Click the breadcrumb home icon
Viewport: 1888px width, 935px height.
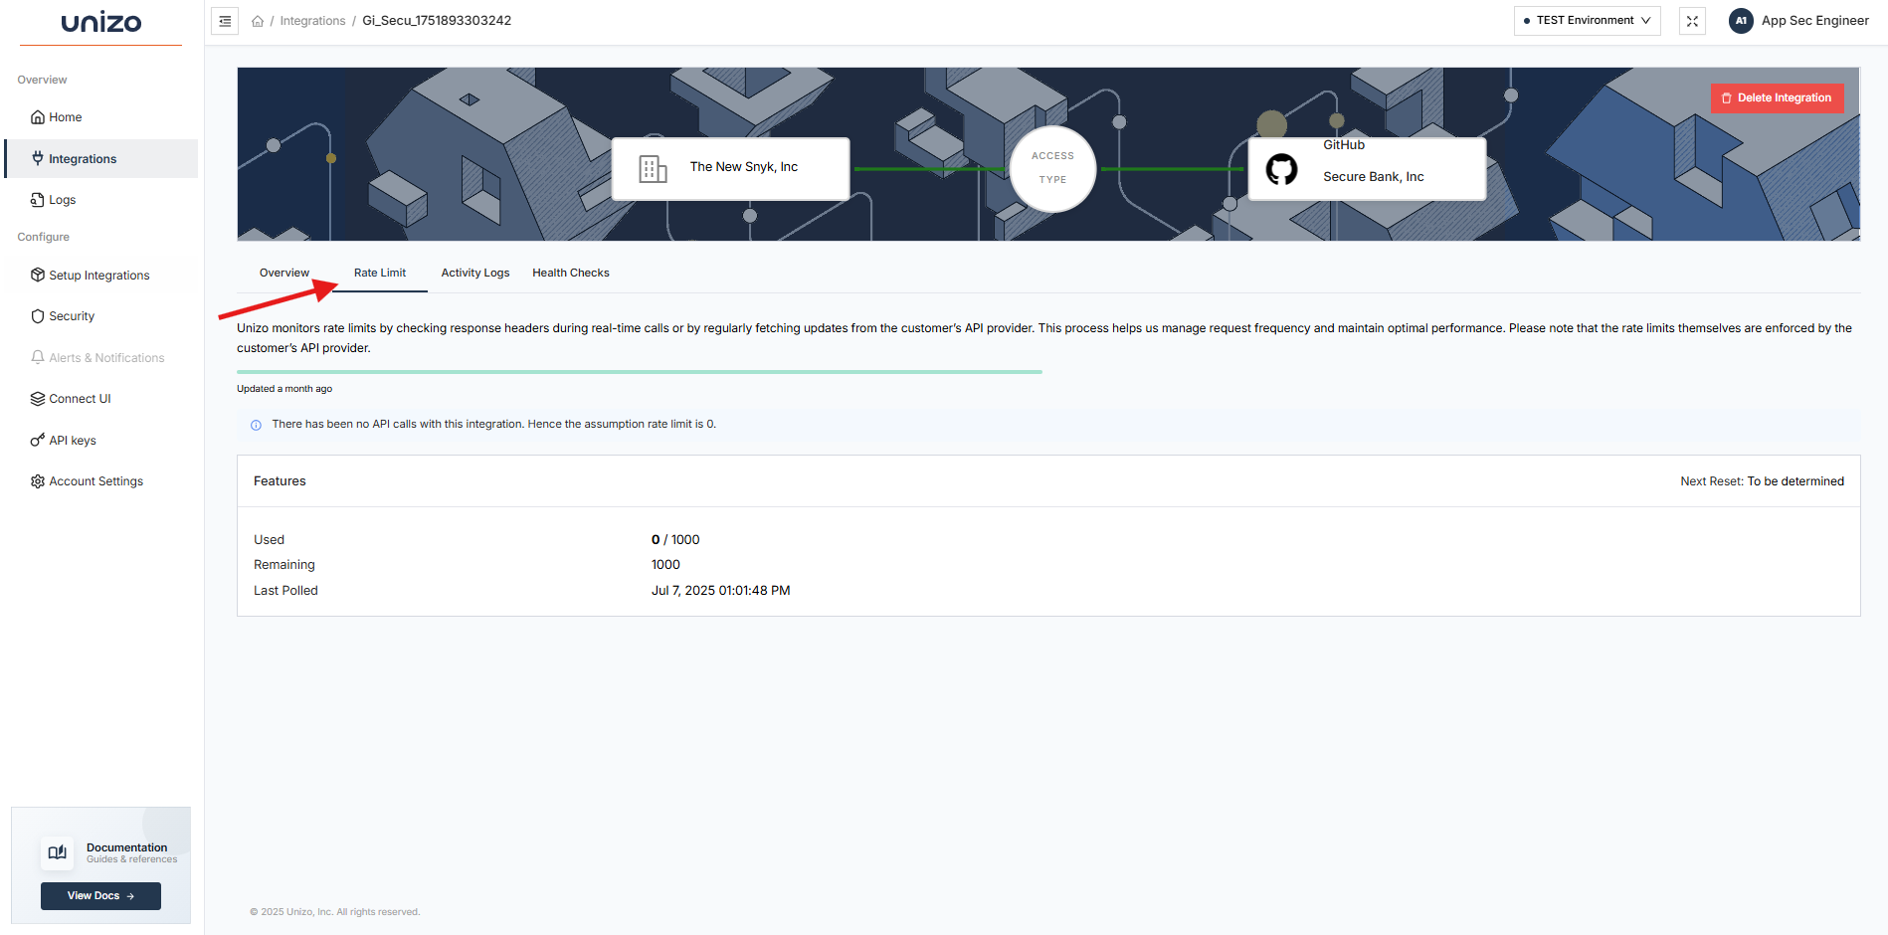pyautogui.click(x=258, y=20)
